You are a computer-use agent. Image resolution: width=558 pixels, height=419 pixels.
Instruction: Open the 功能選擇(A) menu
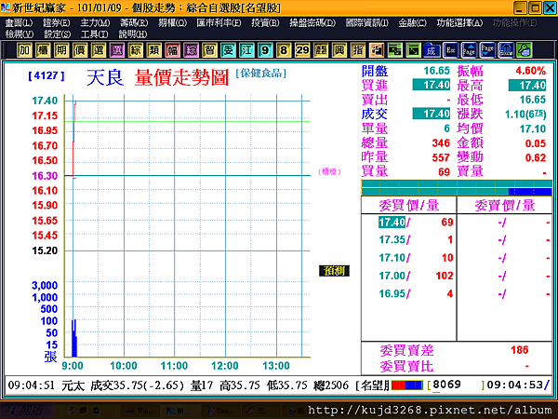coord(459,23)
